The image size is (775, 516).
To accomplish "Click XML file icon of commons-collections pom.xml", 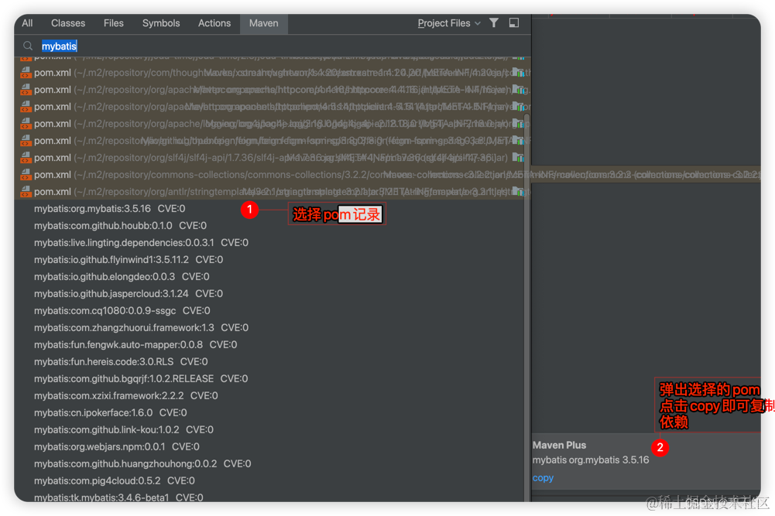I will [x=26, y=174].
